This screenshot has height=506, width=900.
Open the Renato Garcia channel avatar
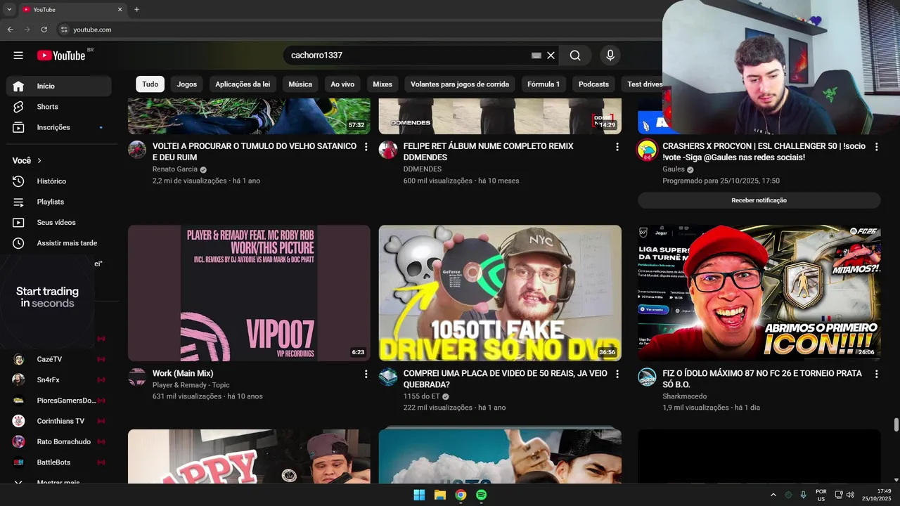click(137, 150)
